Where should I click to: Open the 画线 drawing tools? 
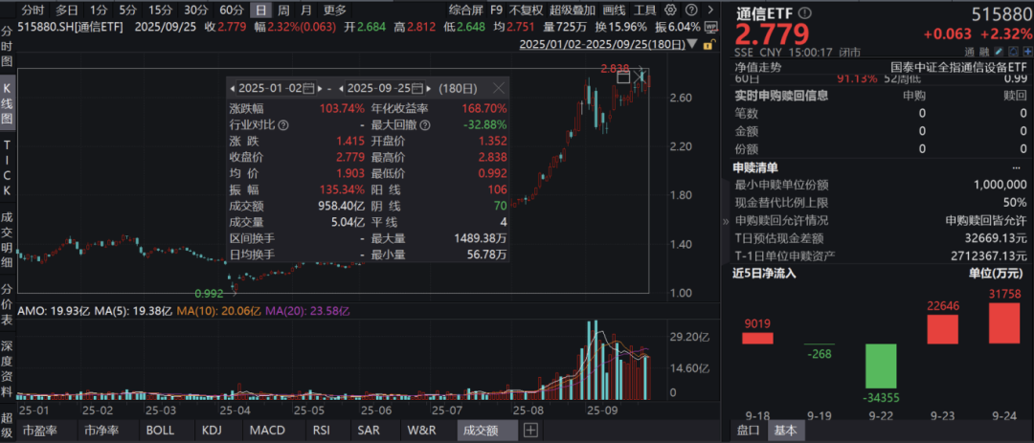(616, 10)
